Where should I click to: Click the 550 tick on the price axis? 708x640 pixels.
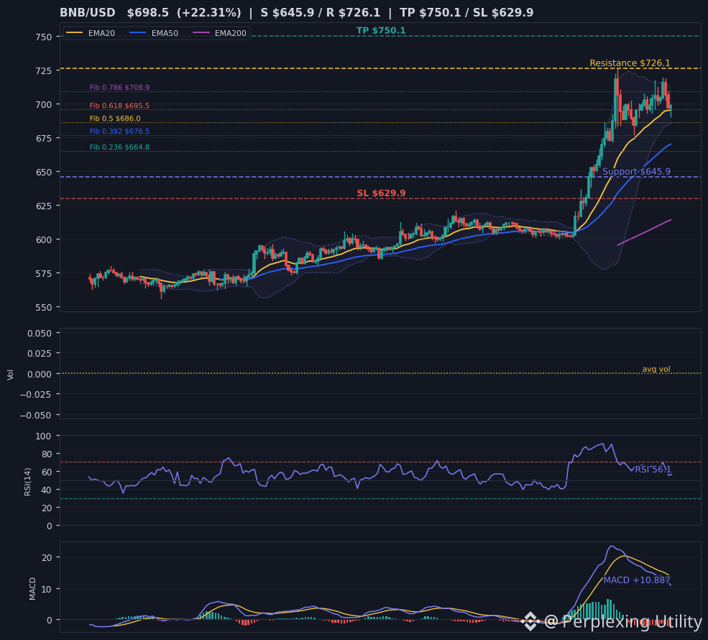point(44,308)
